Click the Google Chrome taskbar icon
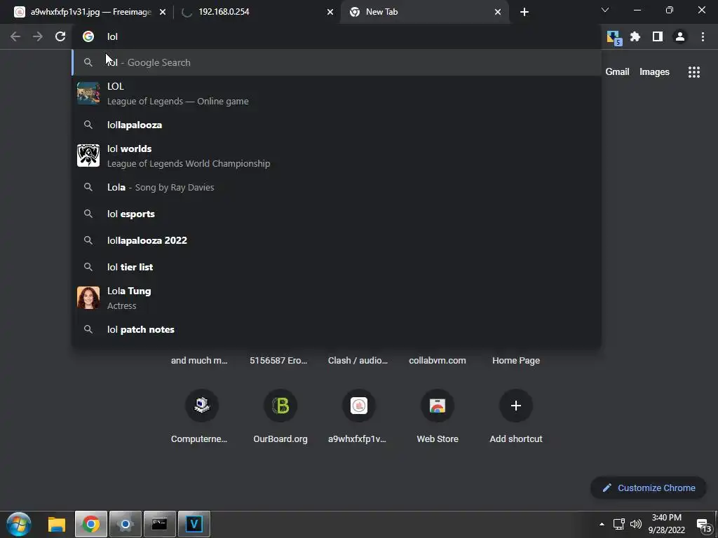718x538 pixels. tap(90, 524)
